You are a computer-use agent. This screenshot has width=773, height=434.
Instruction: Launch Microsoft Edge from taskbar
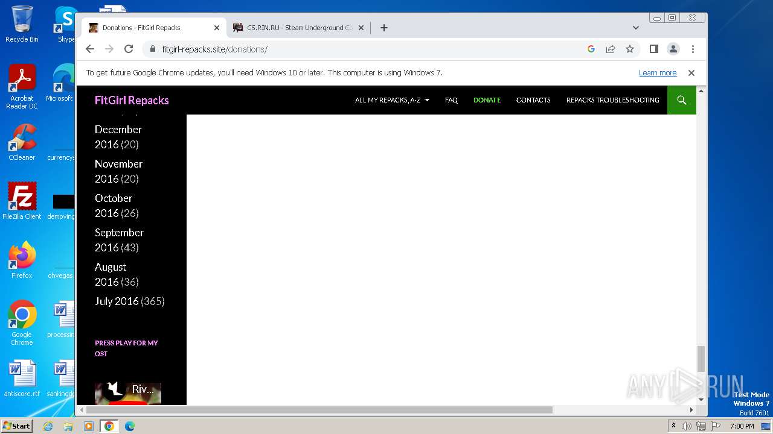pyautogui.click(x=130, y=426)
